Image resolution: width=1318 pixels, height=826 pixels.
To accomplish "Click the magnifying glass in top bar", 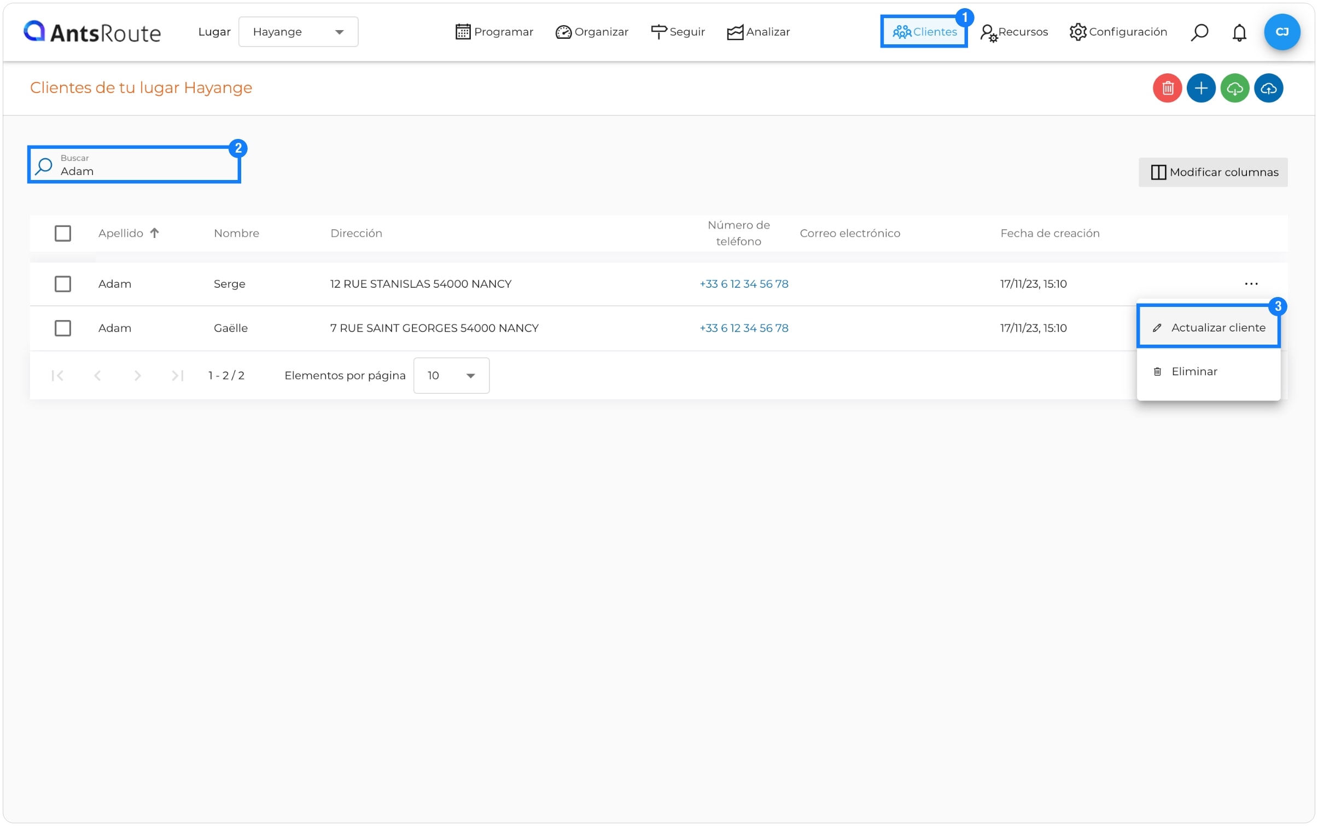I will point(1199,32).
